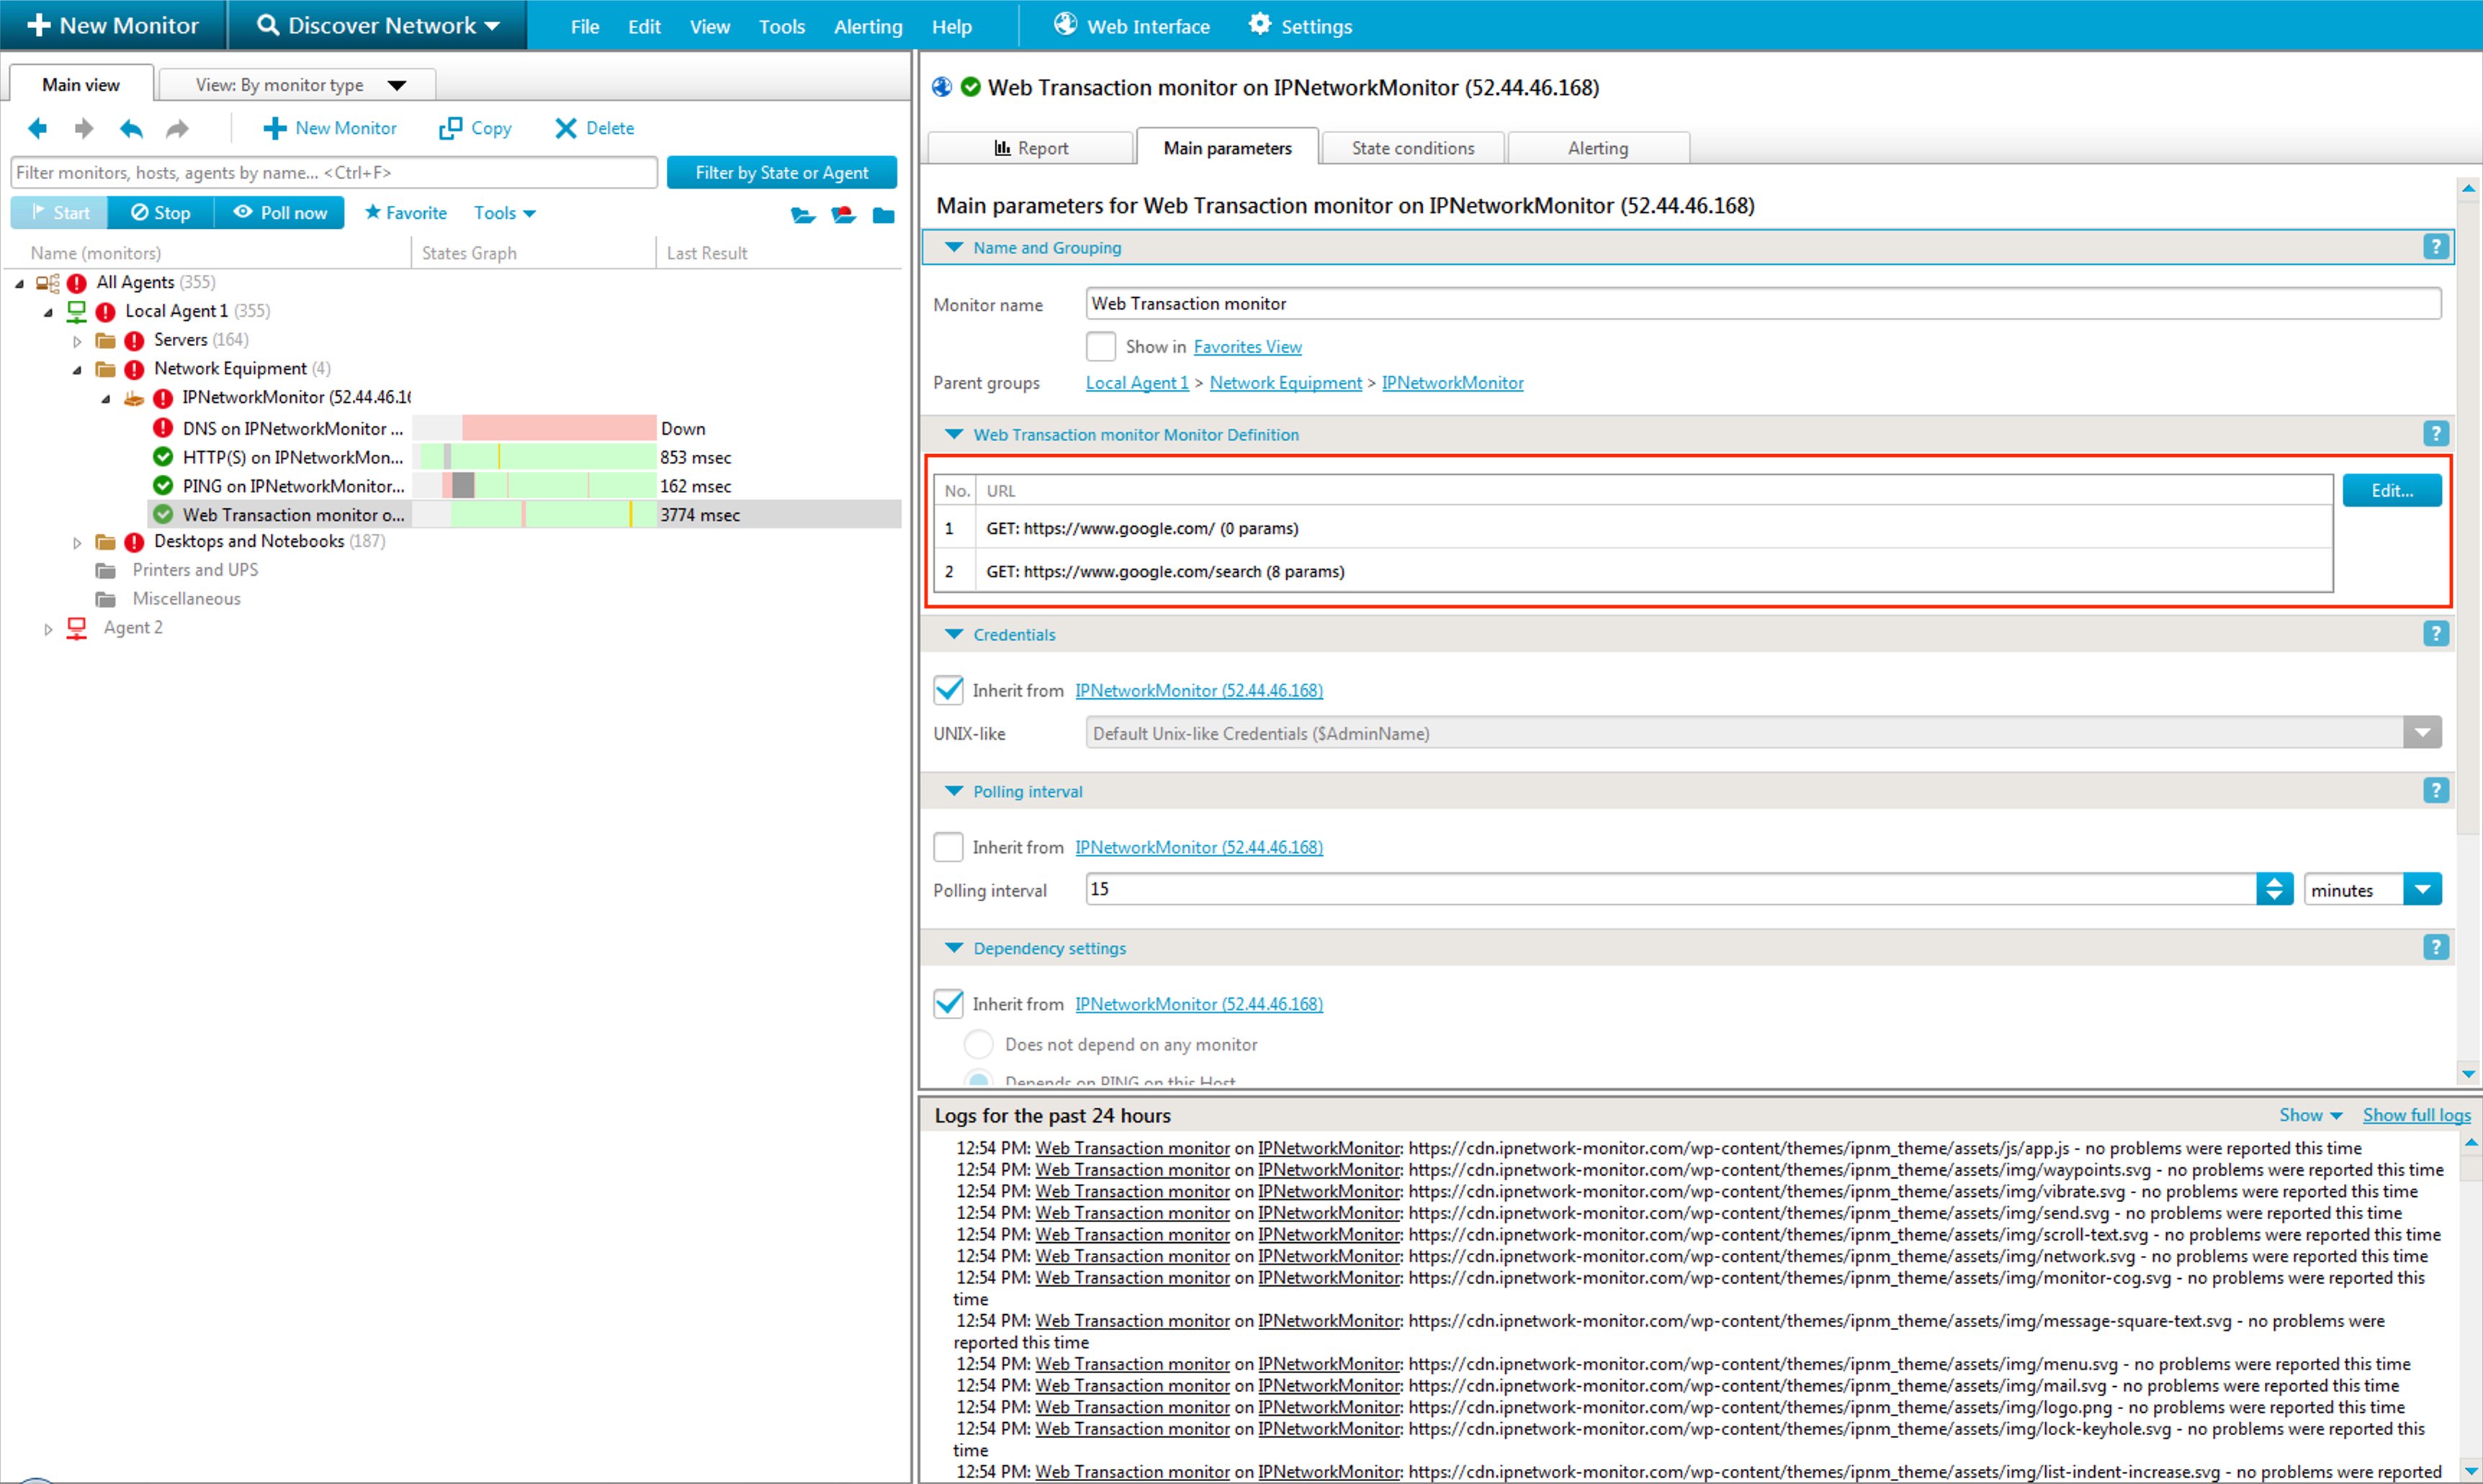
Task: Open the File menu
Action: 585,27
